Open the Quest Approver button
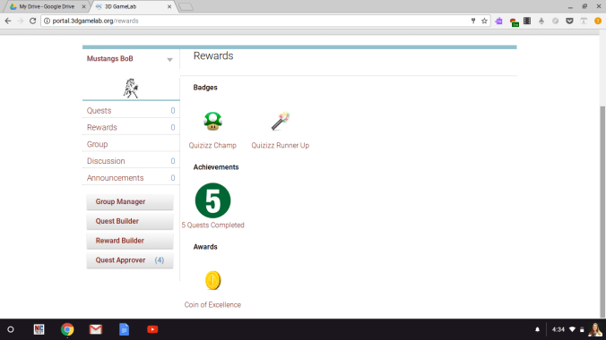The height and width of the screenshot is (340, 606). point(130,260)
